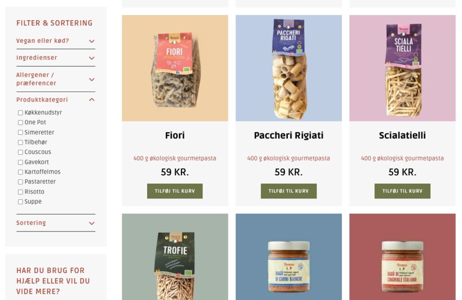Open the Sortering dropdown chevron
462x300 pixels.
click(92, 223)
